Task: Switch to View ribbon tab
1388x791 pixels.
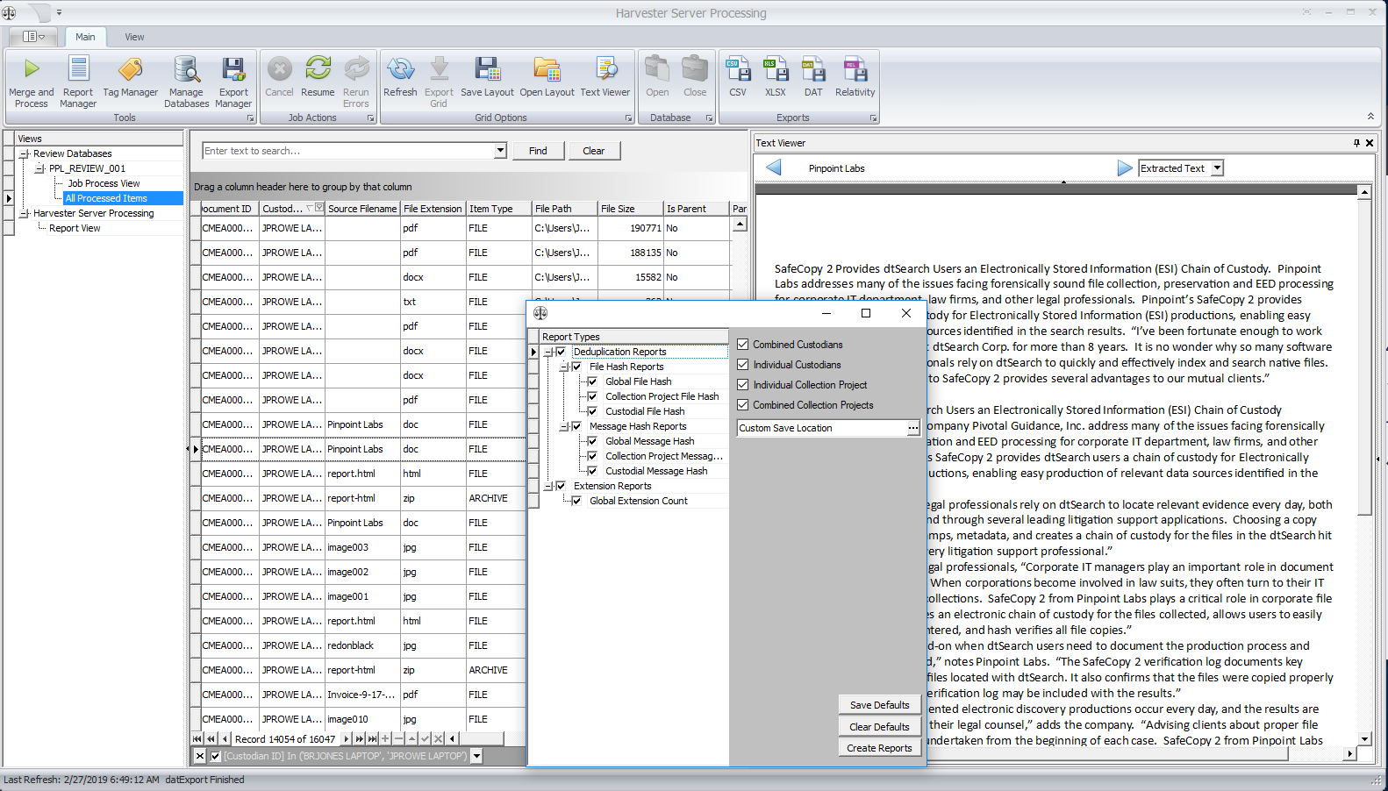Action: point(134,37)
